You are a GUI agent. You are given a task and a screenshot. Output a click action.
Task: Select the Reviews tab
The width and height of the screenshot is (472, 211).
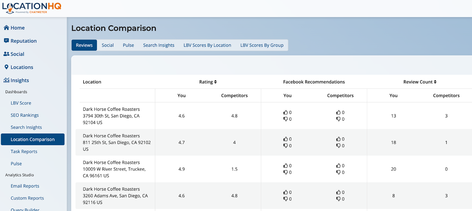coord(84,45)
